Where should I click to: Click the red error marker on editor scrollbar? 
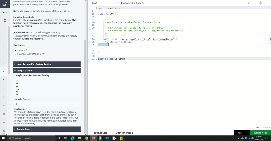click(270, 39)
